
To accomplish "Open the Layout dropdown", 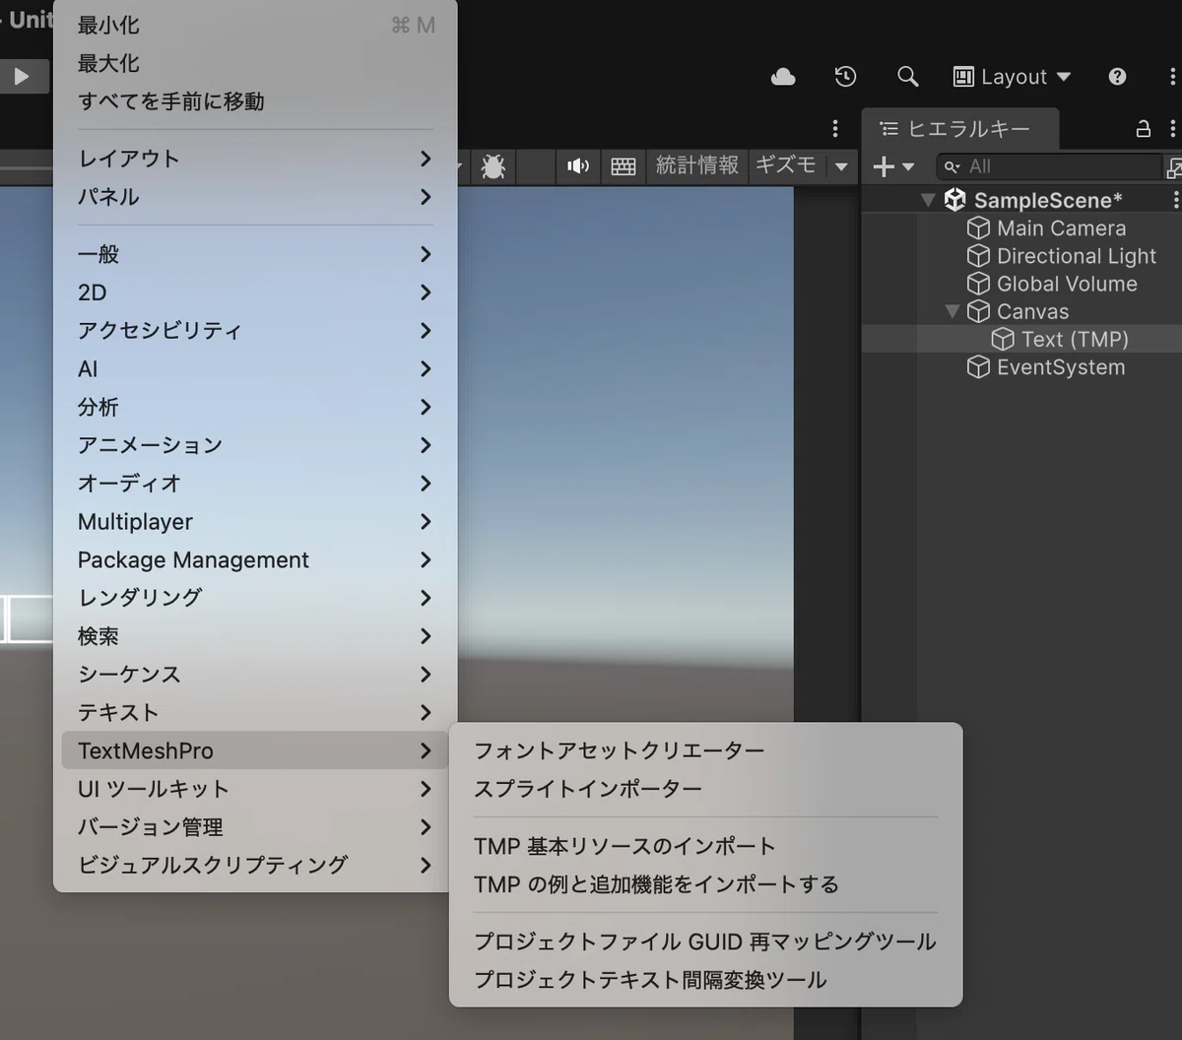I will coord(1012,77).
